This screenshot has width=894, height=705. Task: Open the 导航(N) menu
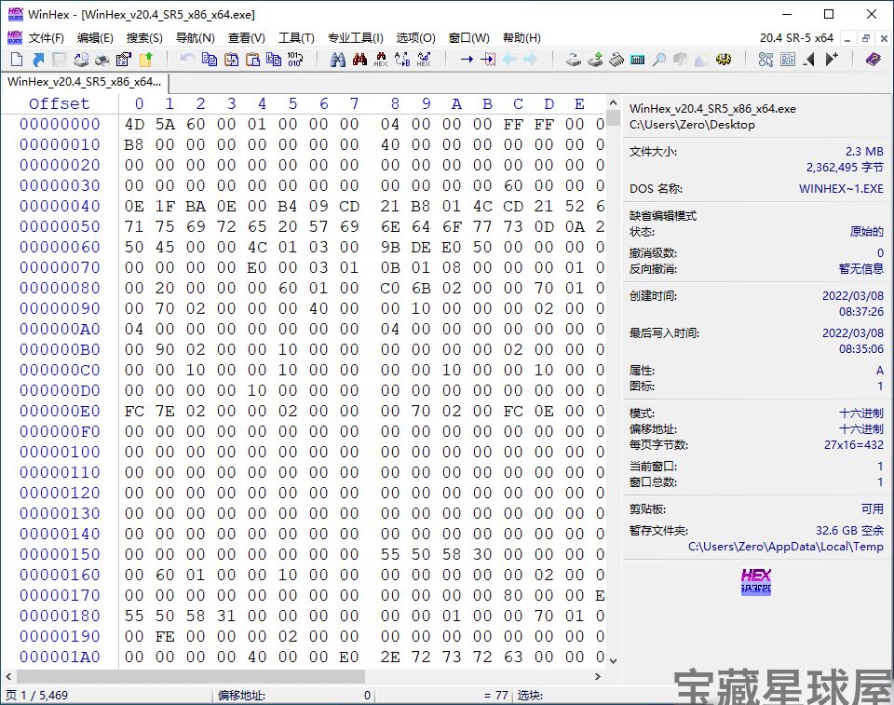195,38
